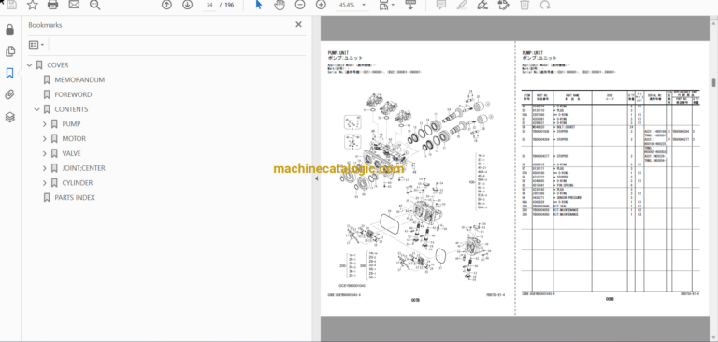
Task: Click the rotate page icon
Action: [545, 5]
